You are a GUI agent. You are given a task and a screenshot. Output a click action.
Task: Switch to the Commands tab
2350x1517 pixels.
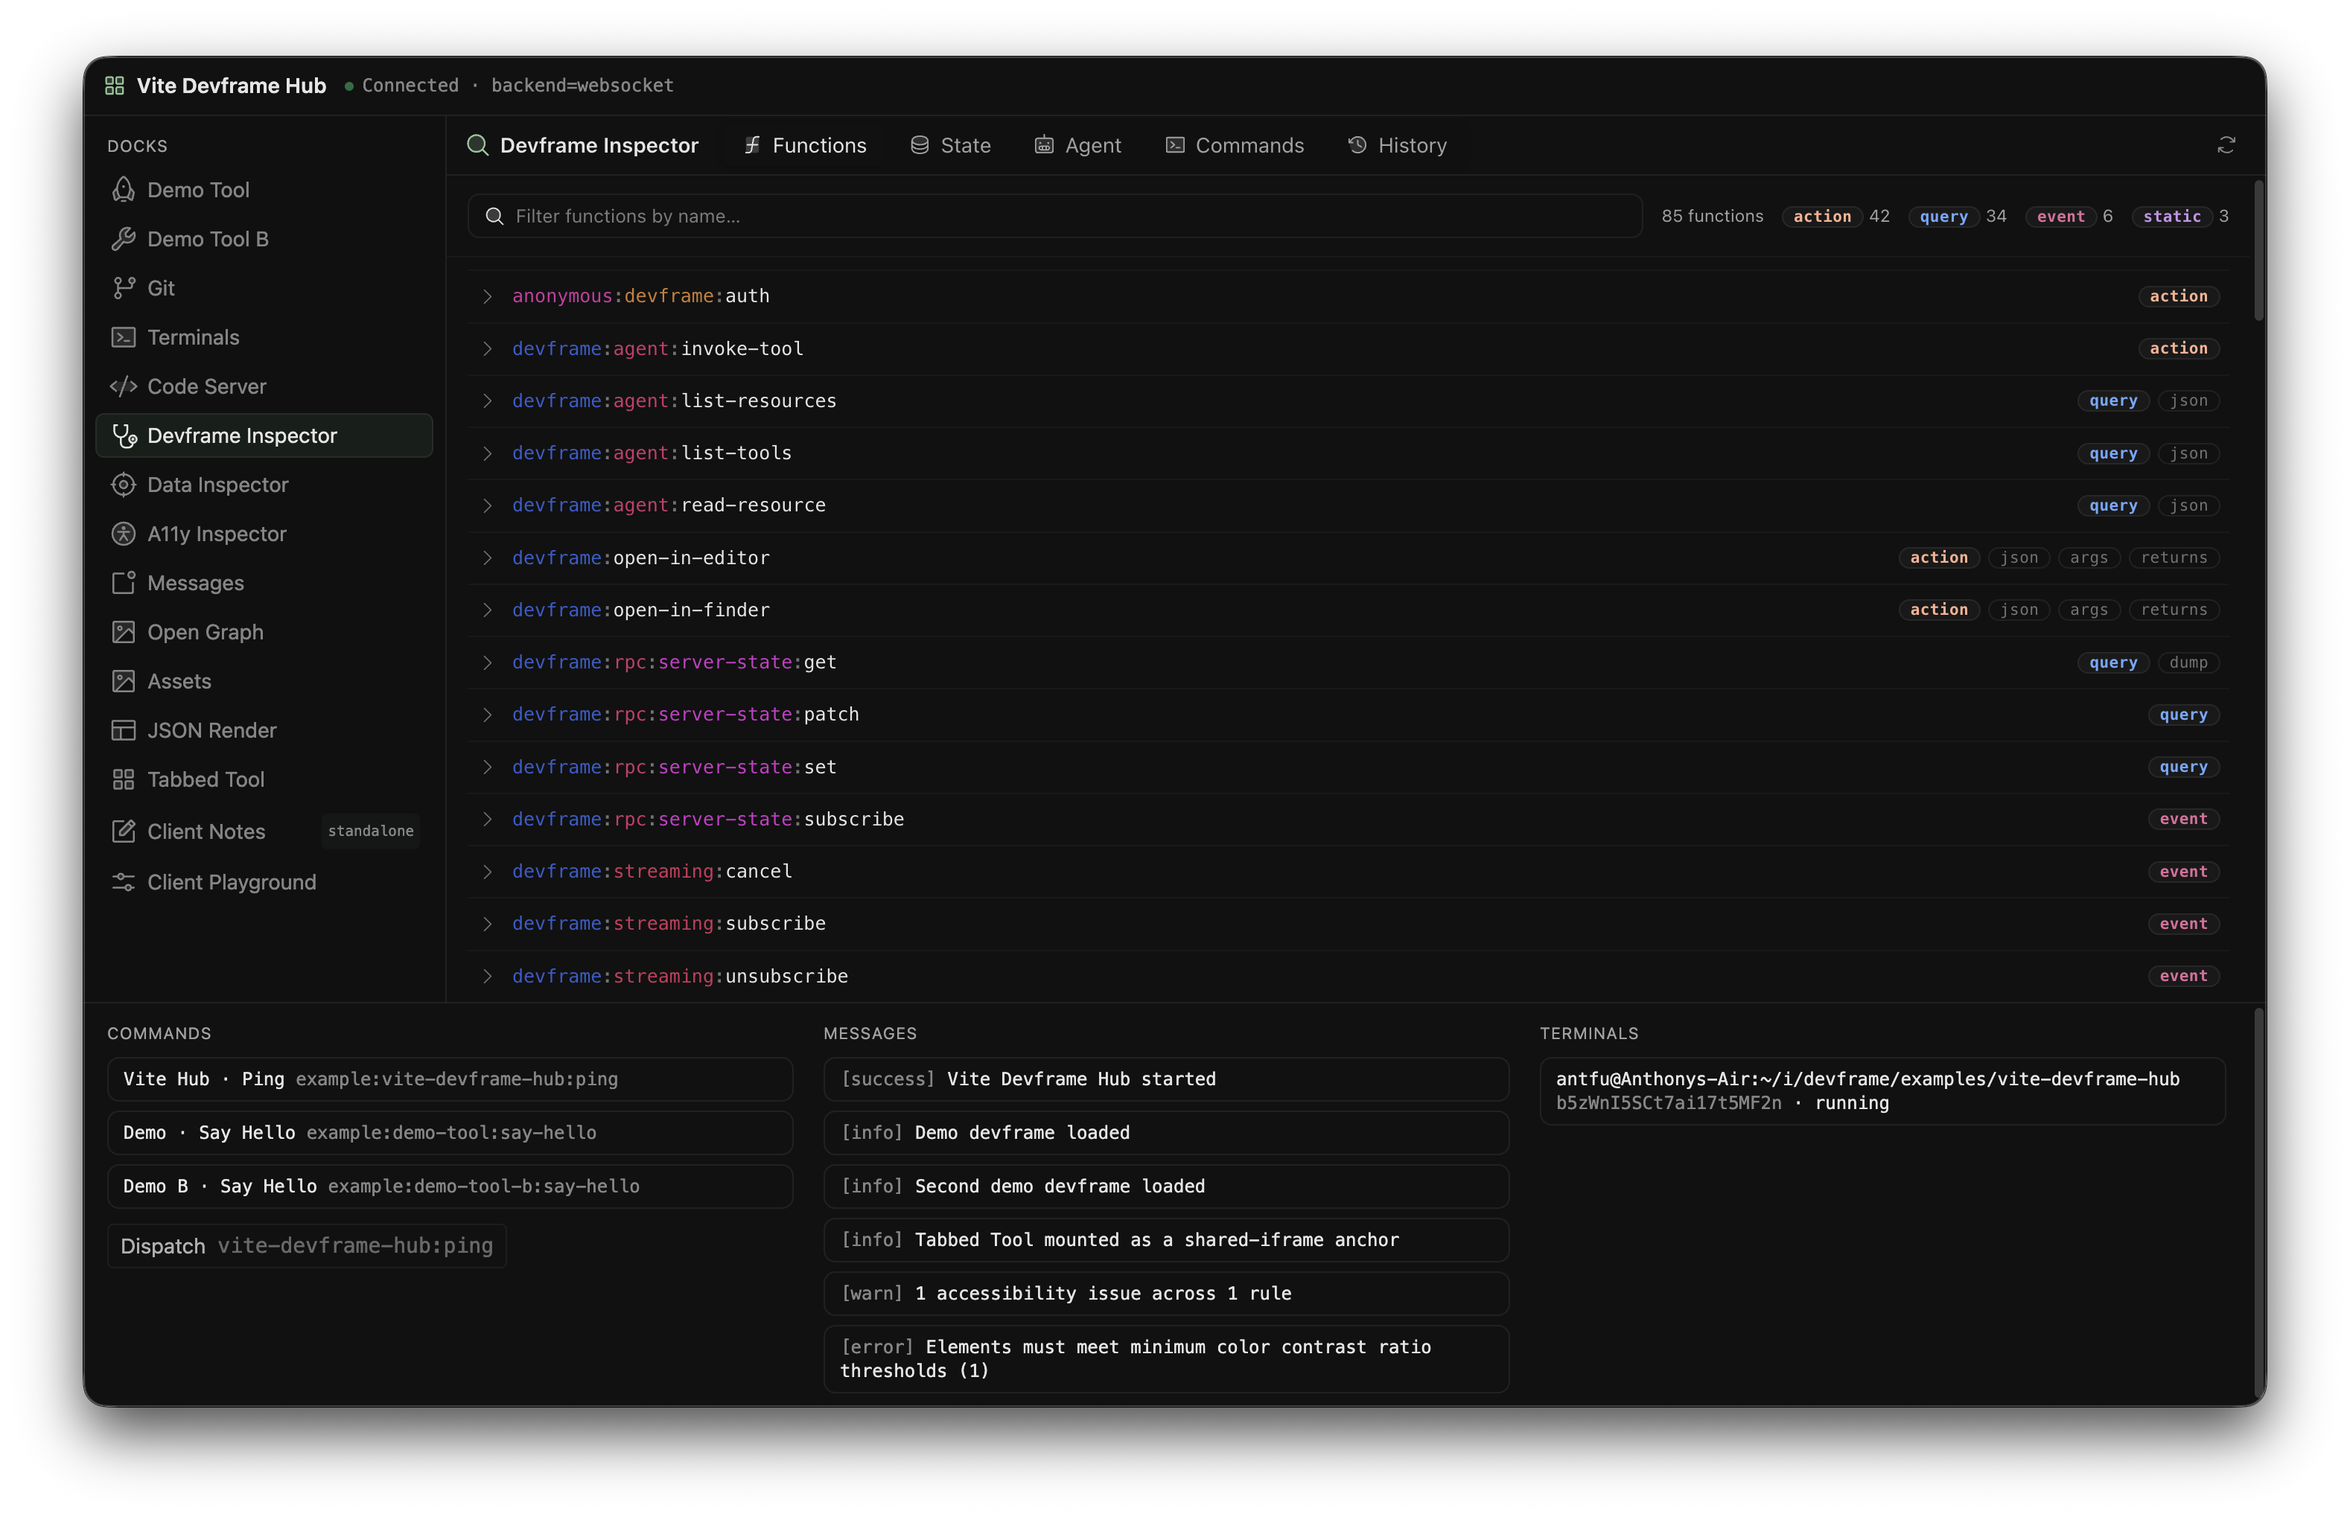[1235, 145]
